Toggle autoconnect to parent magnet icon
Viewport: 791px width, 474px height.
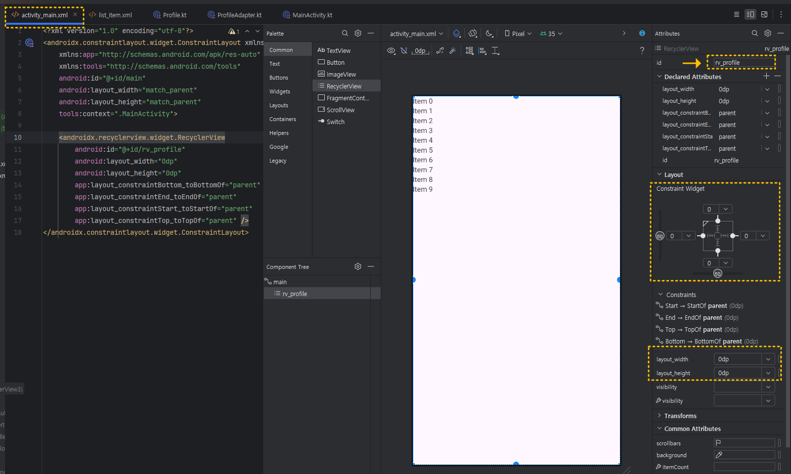(404, 50)
